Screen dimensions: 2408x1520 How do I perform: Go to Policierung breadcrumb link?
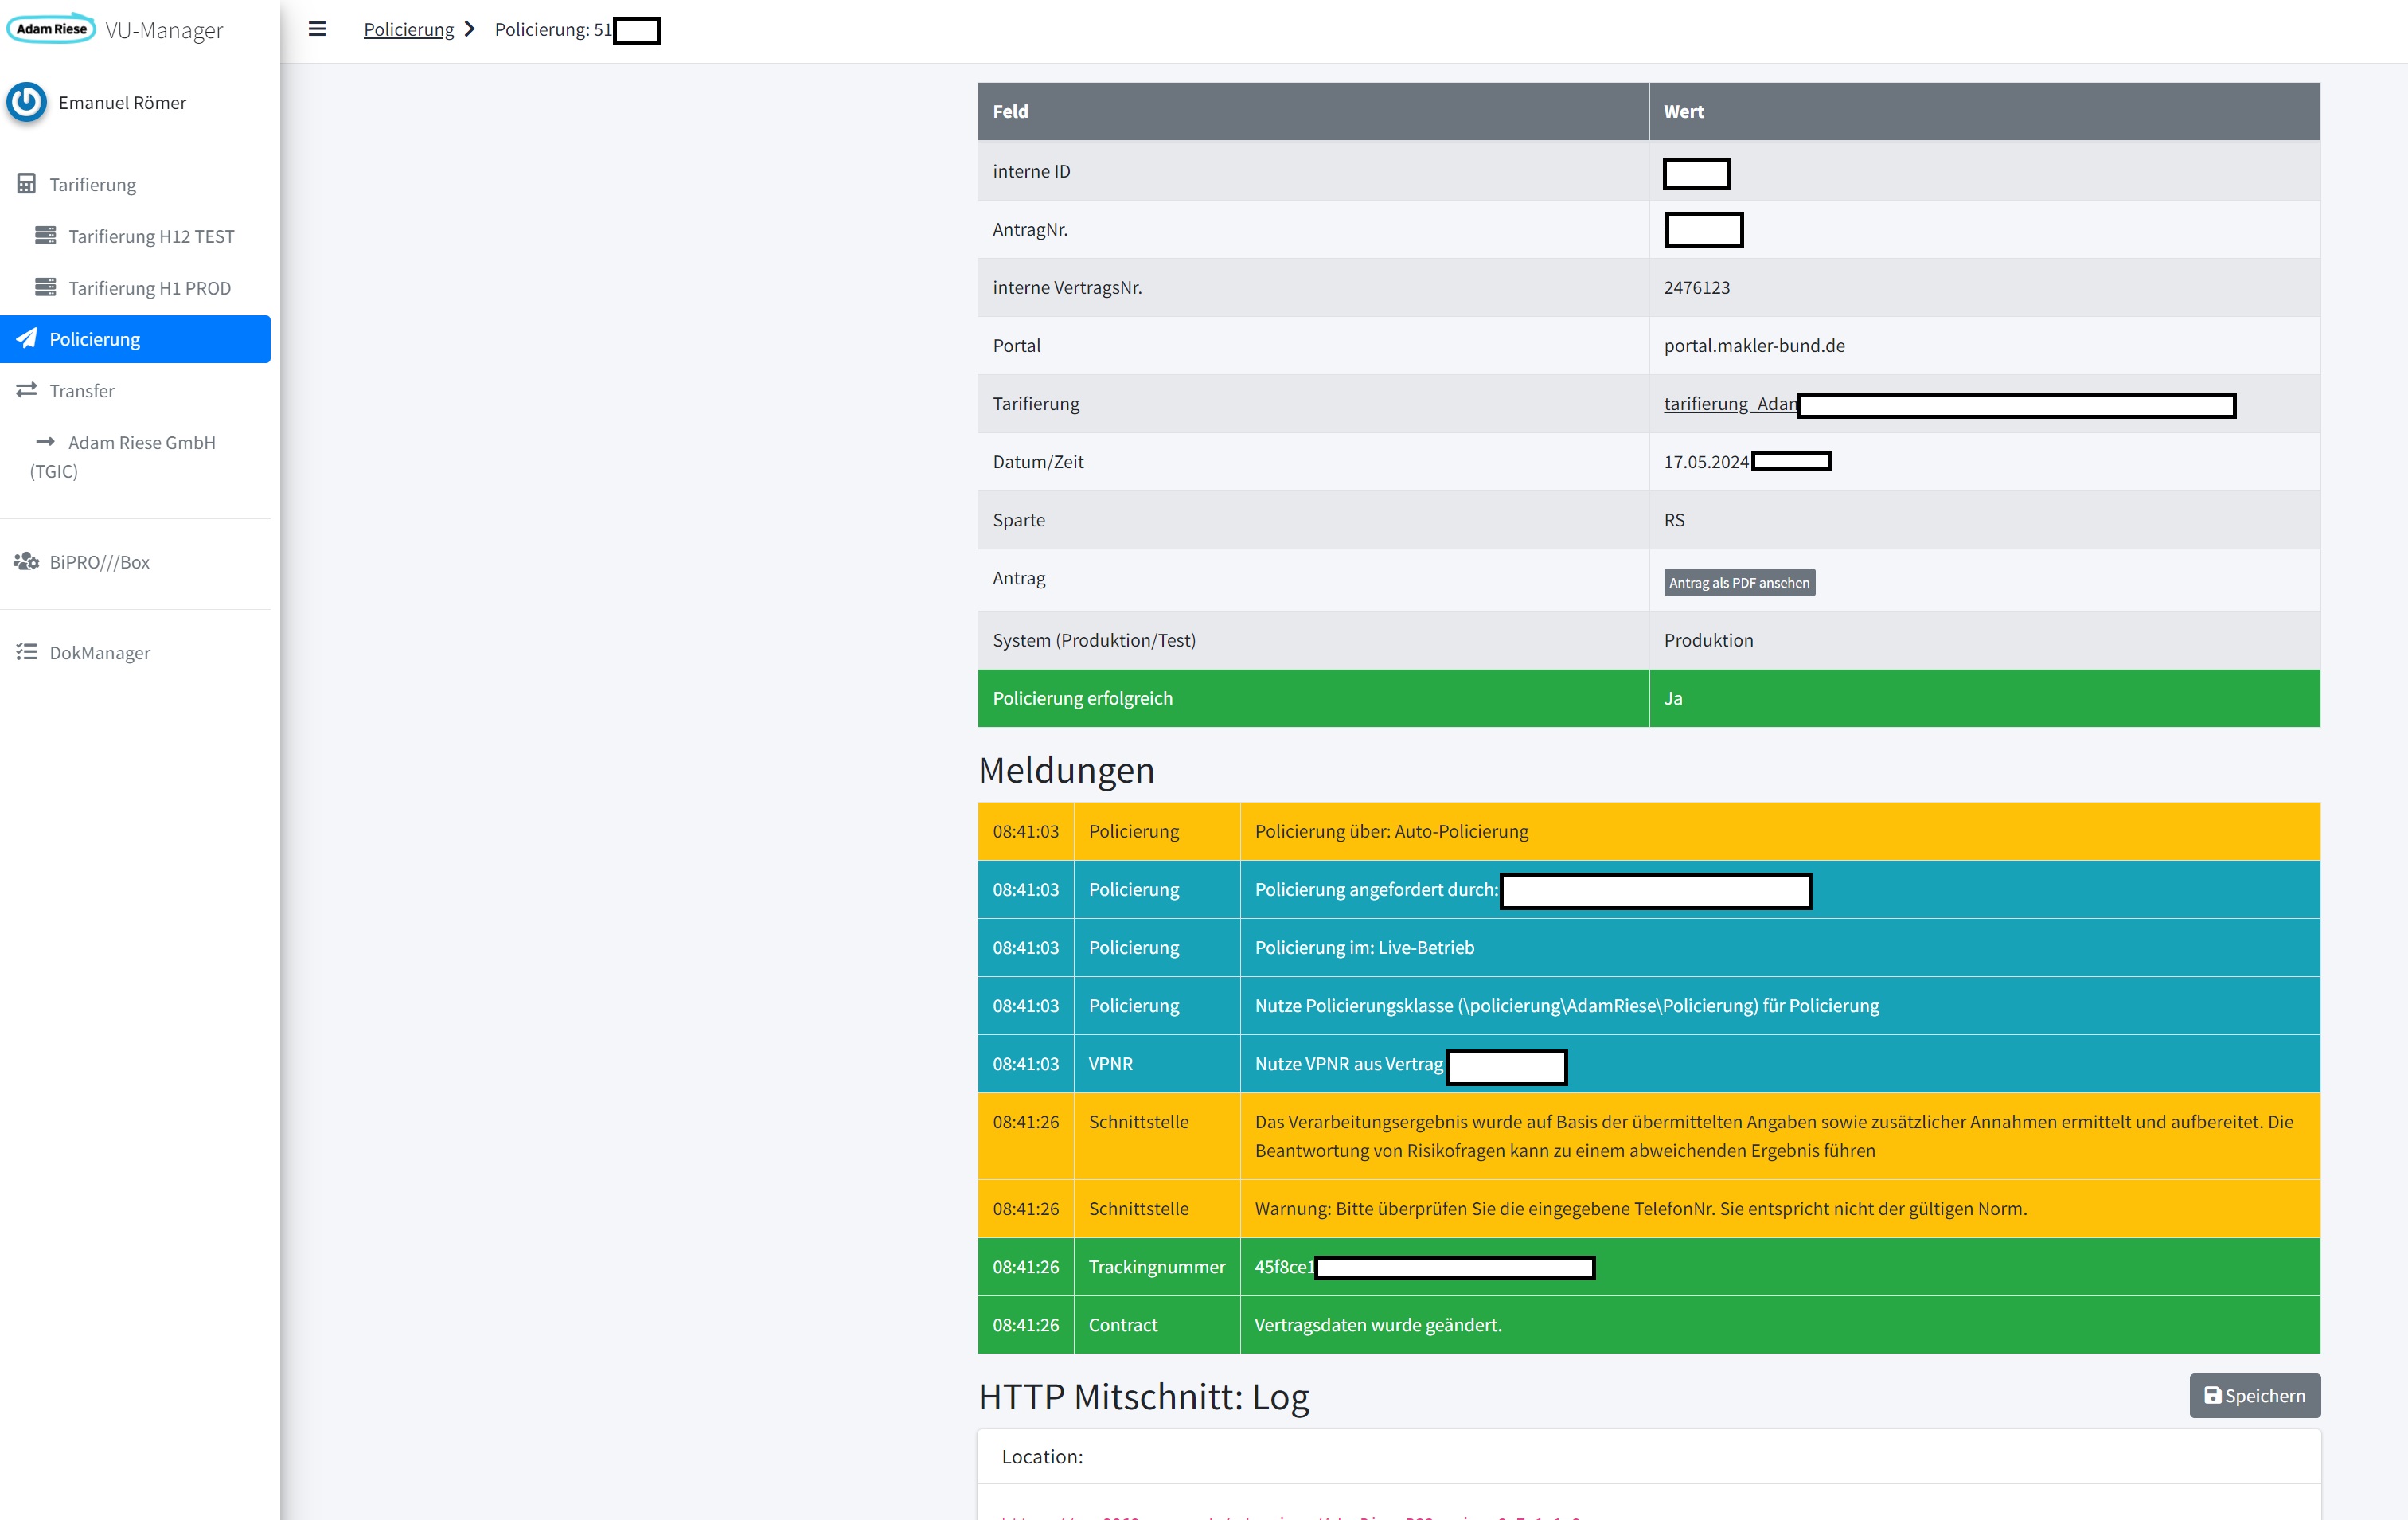[x=408, y=29]
